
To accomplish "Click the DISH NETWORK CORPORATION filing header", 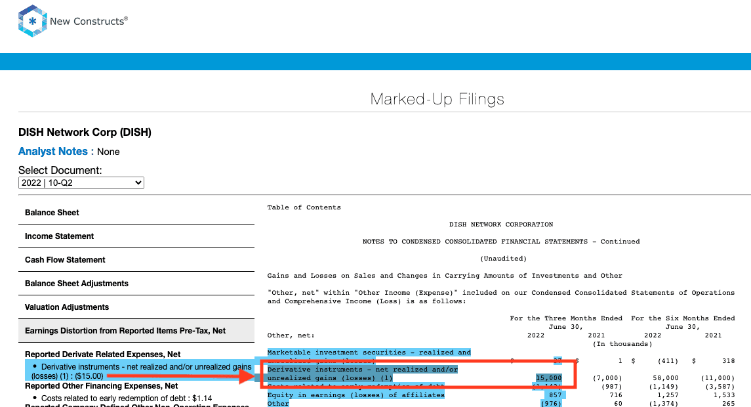I will tap(501, 225).
